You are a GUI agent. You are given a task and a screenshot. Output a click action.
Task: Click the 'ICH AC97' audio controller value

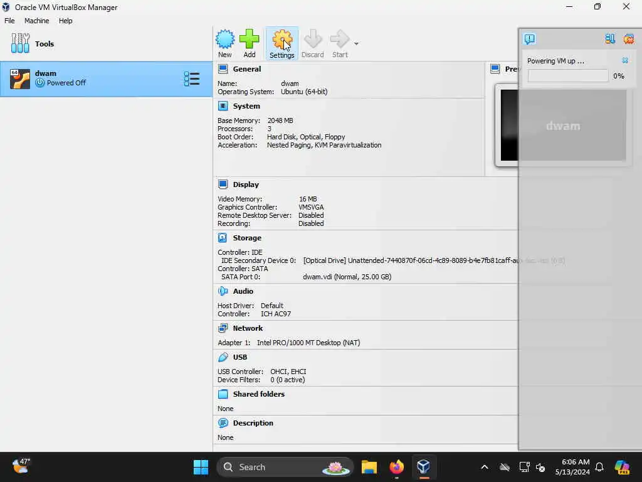276,314
